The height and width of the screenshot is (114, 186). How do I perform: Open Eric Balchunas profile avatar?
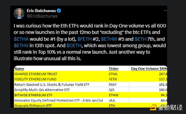pyautogui.click(x=19, y=13)
